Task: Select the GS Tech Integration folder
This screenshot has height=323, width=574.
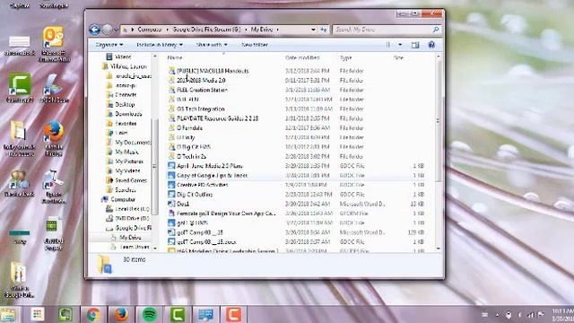Action: 200,109
